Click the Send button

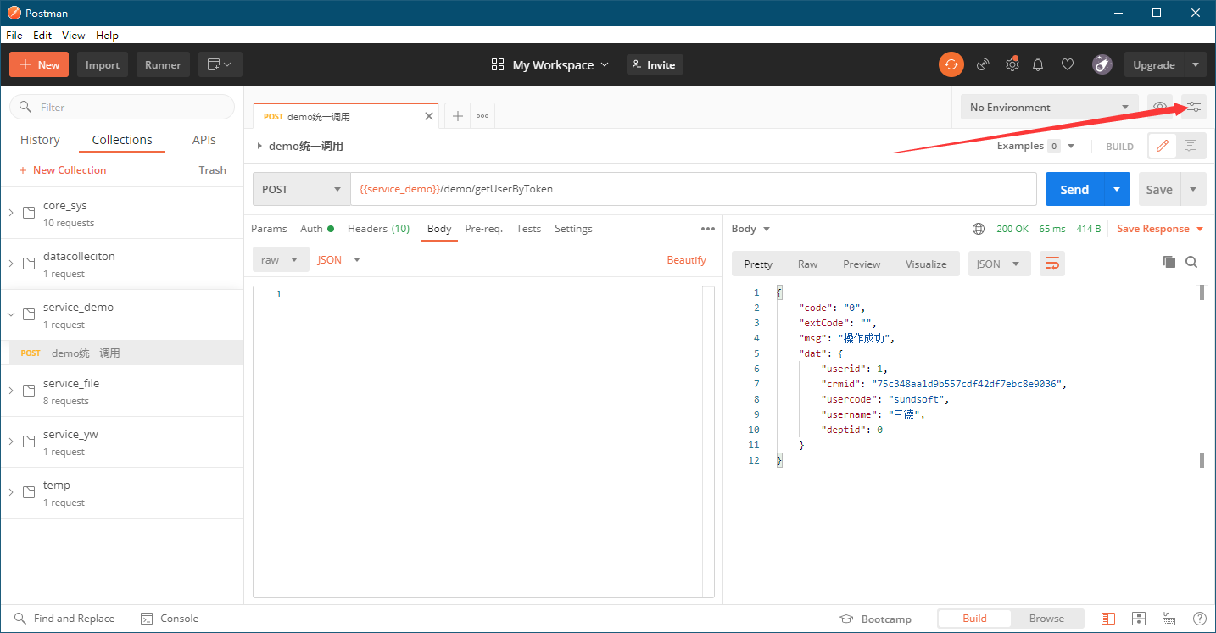tap(1074, 189)
